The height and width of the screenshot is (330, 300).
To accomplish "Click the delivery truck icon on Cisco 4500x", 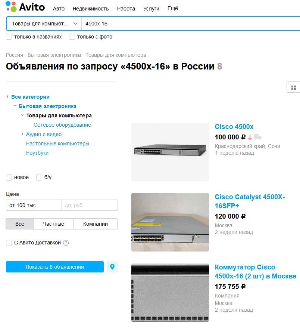I will [258, 137].
